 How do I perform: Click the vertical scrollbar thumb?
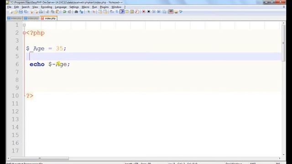(283, 43)
